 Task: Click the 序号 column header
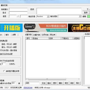tap(29, 38)
